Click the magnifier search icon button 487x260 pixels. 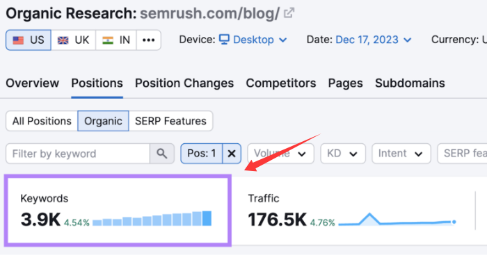(x=162, y=153)
